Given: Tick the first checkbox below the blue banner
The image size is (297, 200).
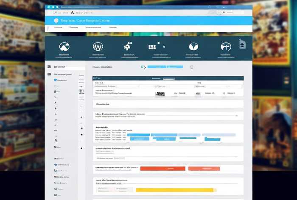Looking at the screenshot, I should point(55,28).
